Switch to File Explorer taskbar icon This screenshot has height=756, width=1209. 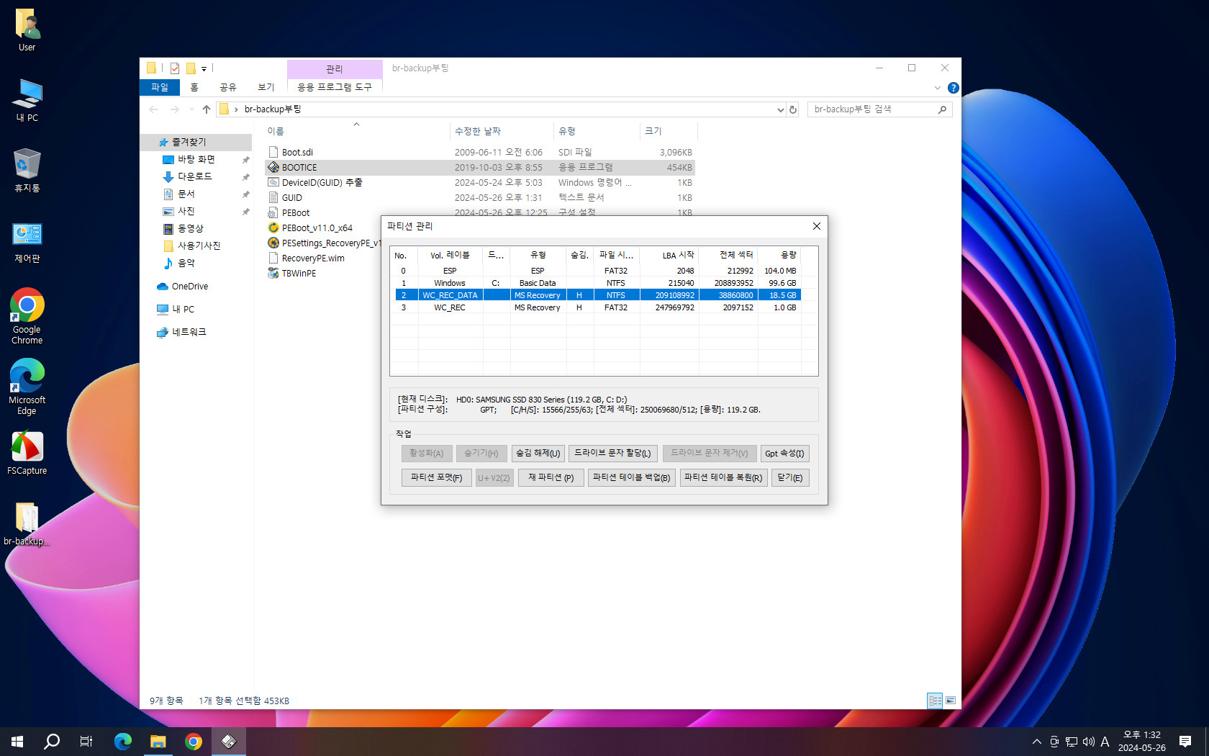point(158,742)
